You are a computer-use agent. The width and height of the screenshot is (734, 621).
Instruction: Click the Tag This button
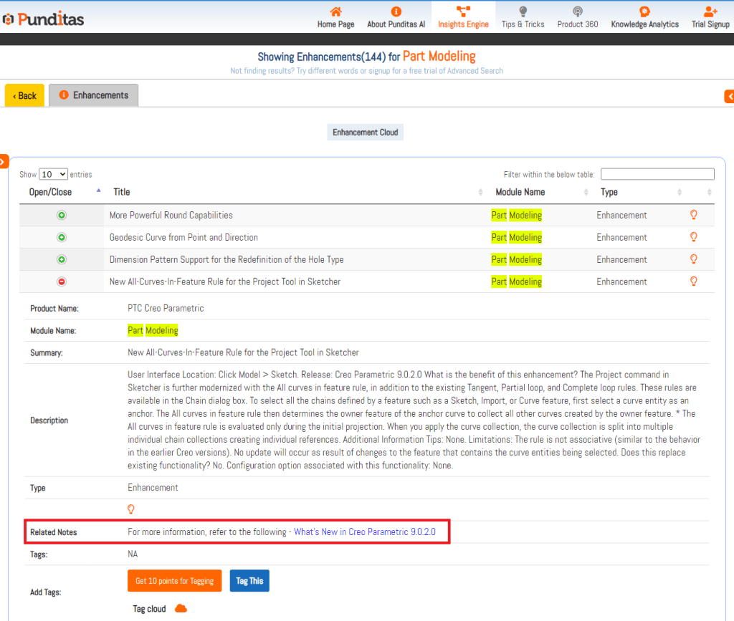point(249,581)
